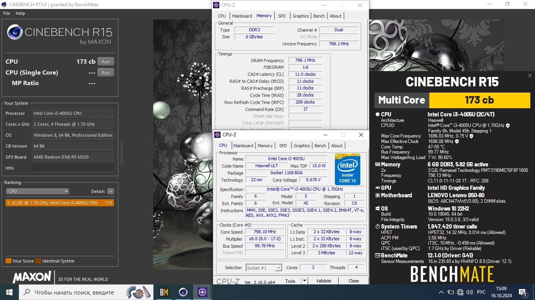535x300 pixels.
Task: Click the MAXON logo at bottom left
Action: pos(32,277)
